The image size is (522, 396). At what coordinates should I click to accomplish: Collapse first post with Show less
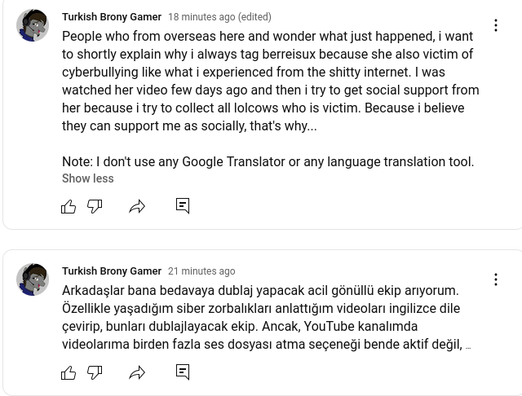tap(88, 178)
